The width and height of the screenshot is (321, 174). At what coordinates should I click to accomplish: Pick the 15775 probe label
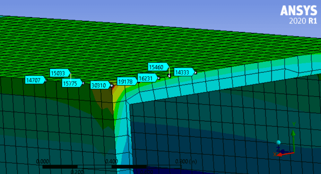tap(71, 83)
